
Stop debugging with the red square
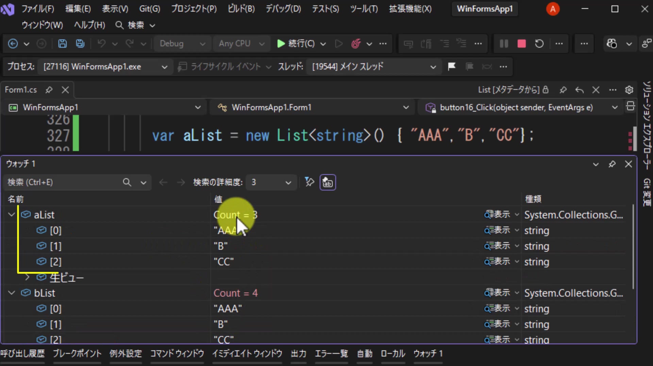tap(521, 44)
